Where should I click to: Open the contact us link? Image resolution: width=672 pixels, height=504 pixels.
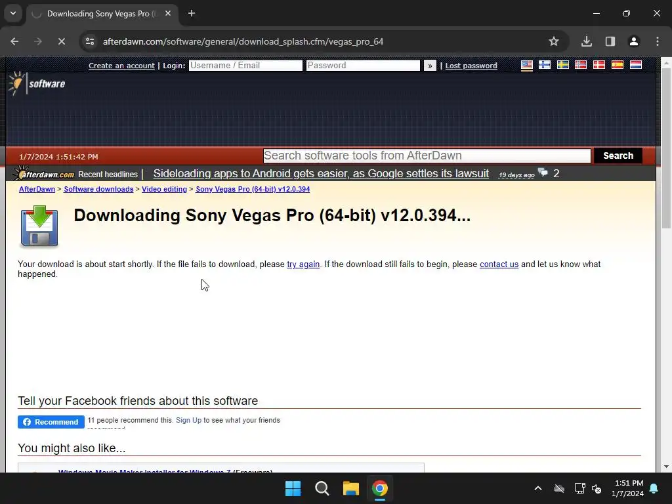pyautogui.click(x=499, y=264)
